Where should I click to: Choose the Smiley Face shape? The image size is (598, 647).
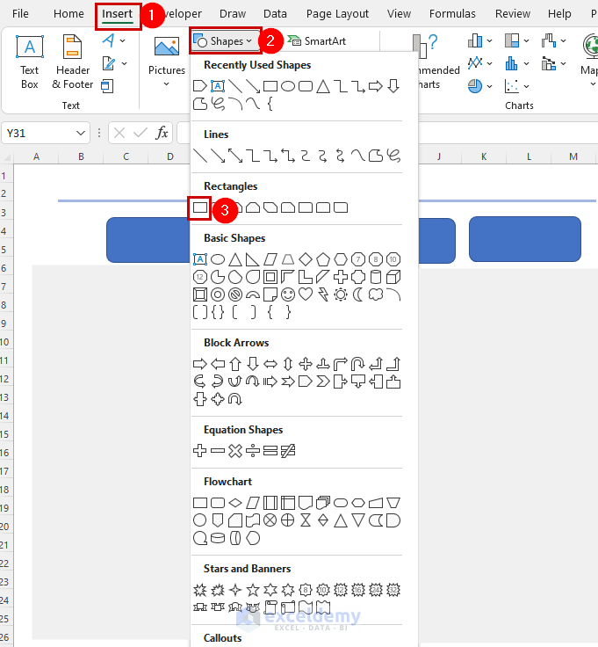288,294
